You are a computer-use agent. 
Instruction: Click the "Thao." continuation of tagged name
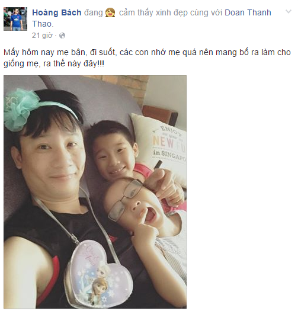(43, 24)
